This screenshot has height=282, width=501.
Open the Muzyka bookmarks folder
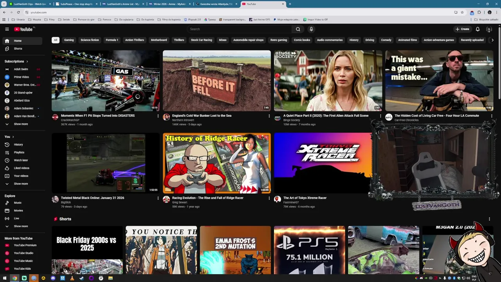pos(34,19)
